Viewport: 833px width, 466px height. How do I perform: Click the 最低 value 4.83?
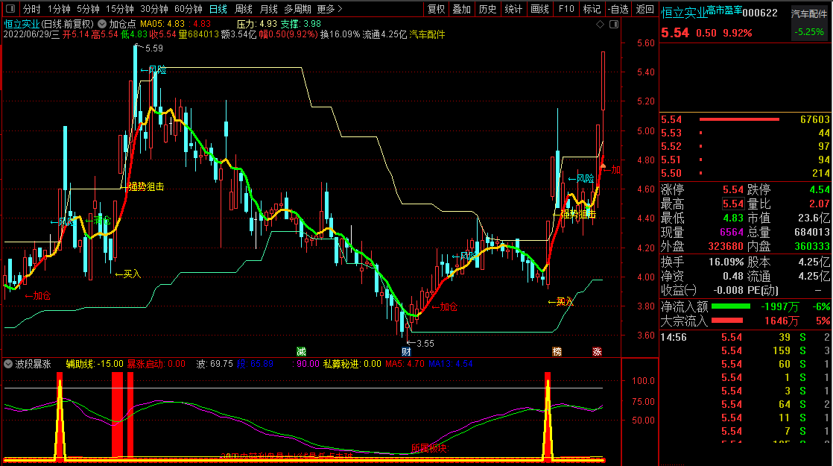click(x=732, y=218)
